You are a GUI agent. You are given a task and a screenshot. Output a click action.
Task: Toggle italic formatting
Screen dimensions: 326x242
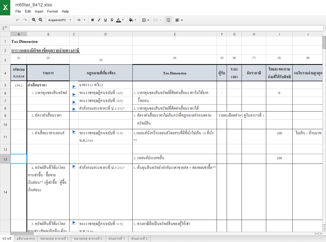(99, 20)
